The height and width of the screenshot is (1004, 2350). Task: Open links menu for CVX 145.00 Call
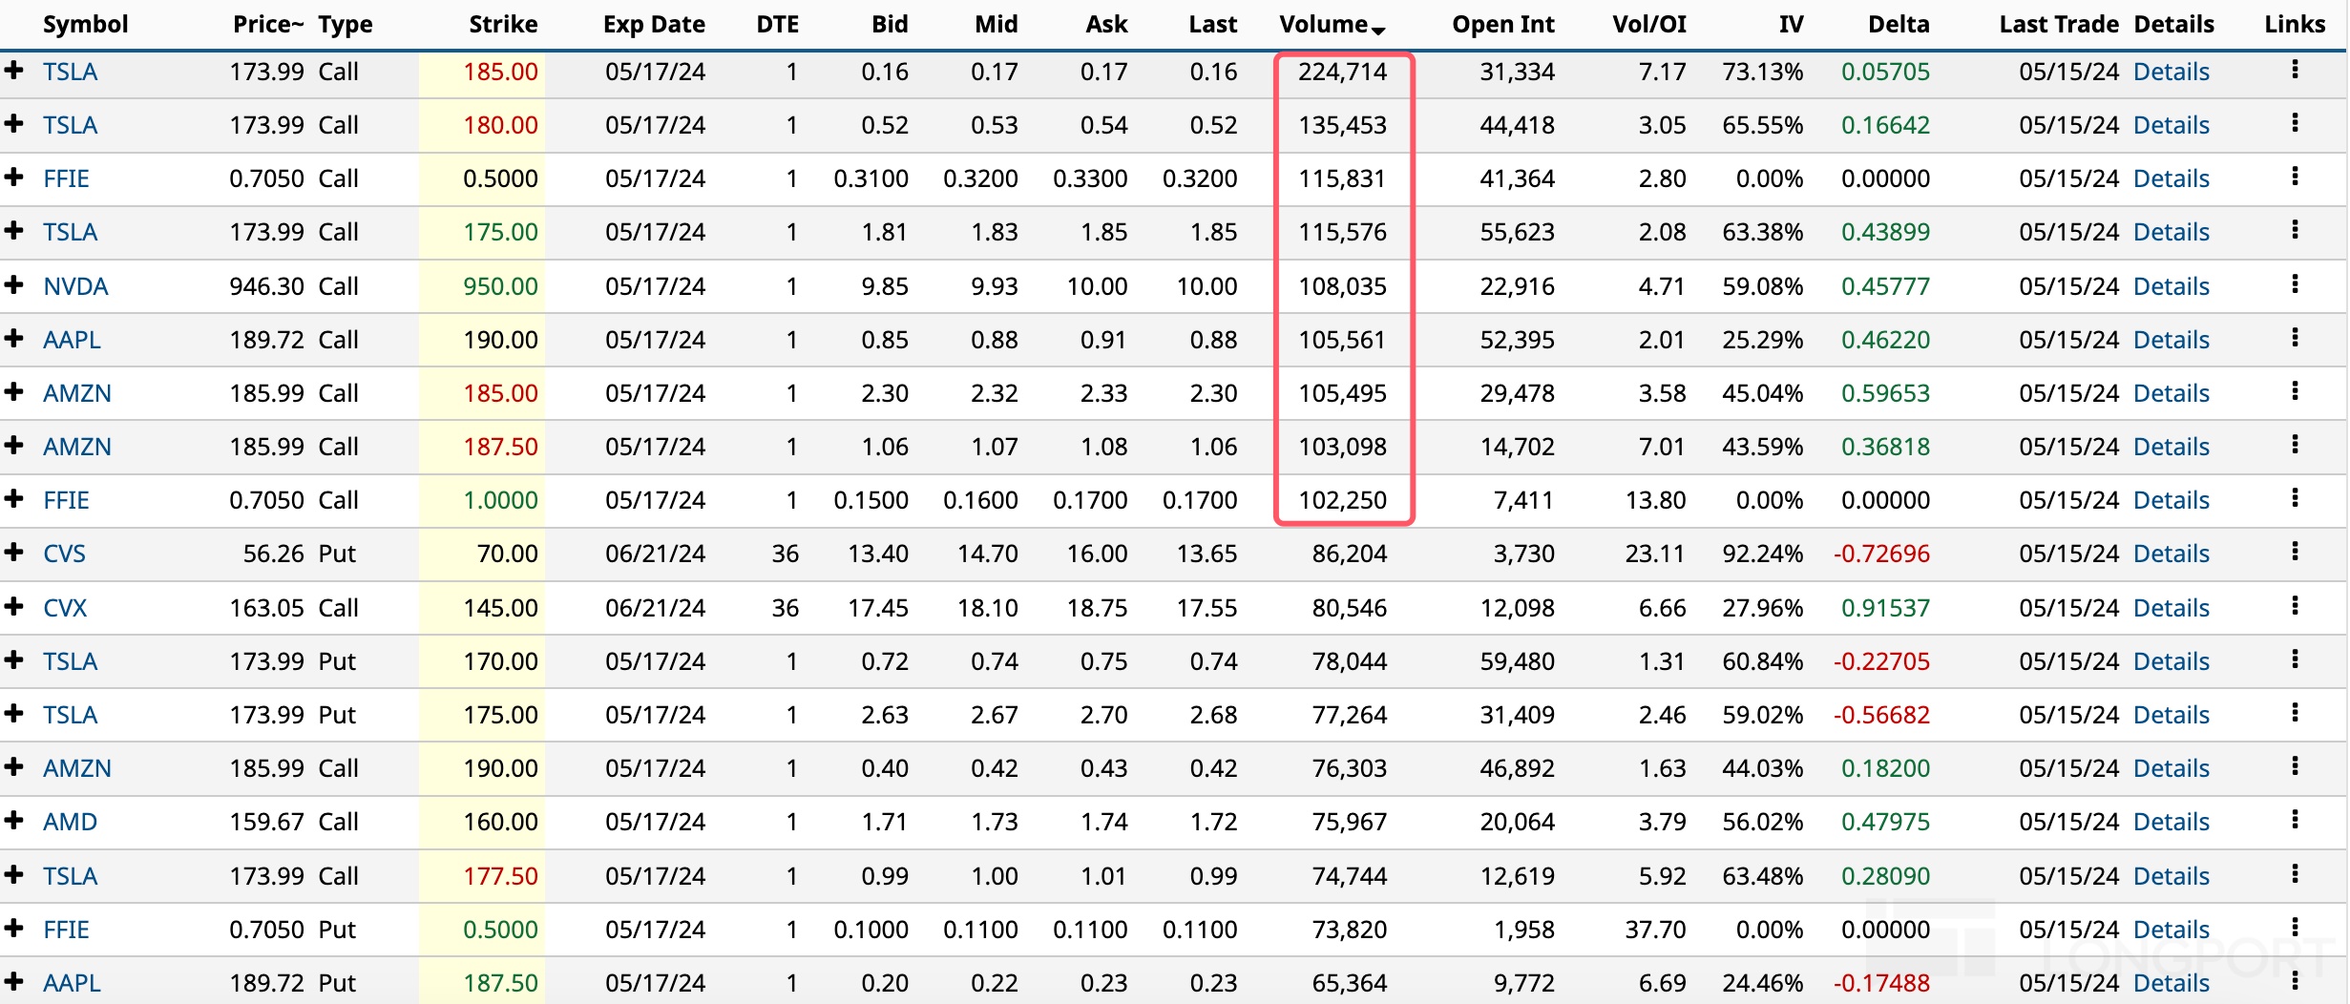coord(2295,606)
